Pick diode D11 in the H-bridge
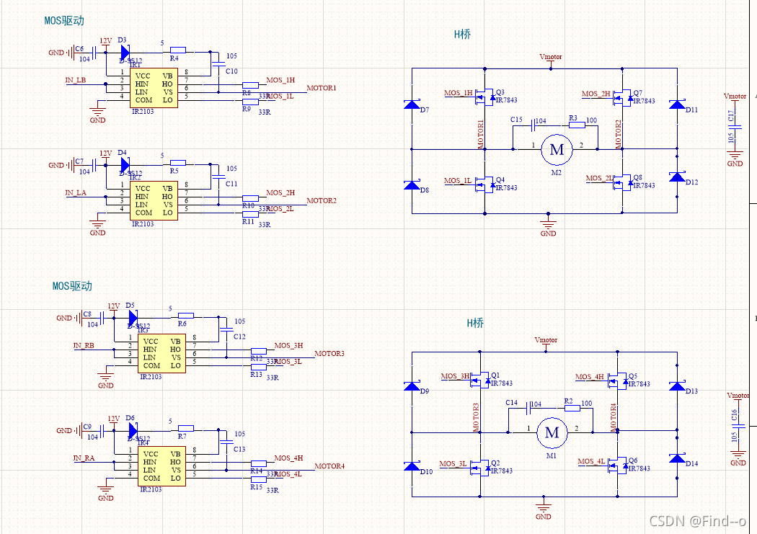The image size is (757, 534). pyautogui.click(x=677, y=104)
